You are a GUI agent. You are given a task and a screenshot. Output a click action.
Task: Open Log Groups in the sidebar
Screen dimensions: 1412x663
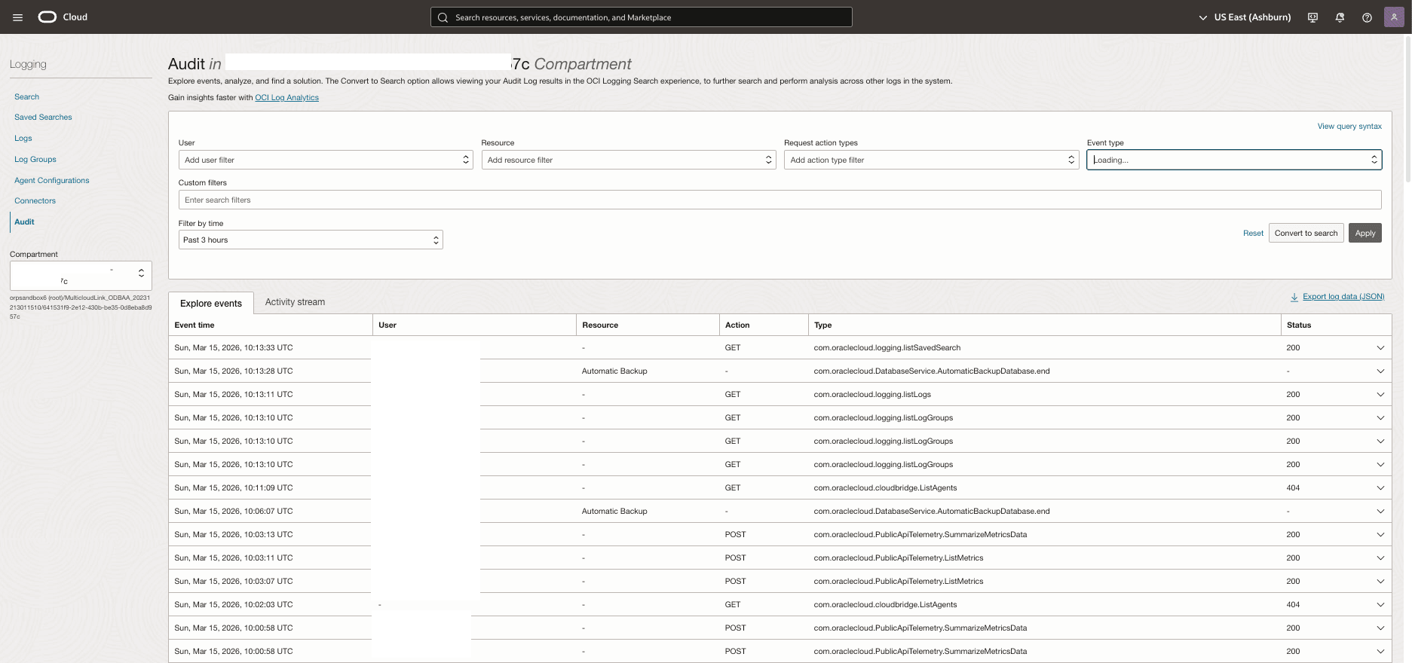[35, 160]
